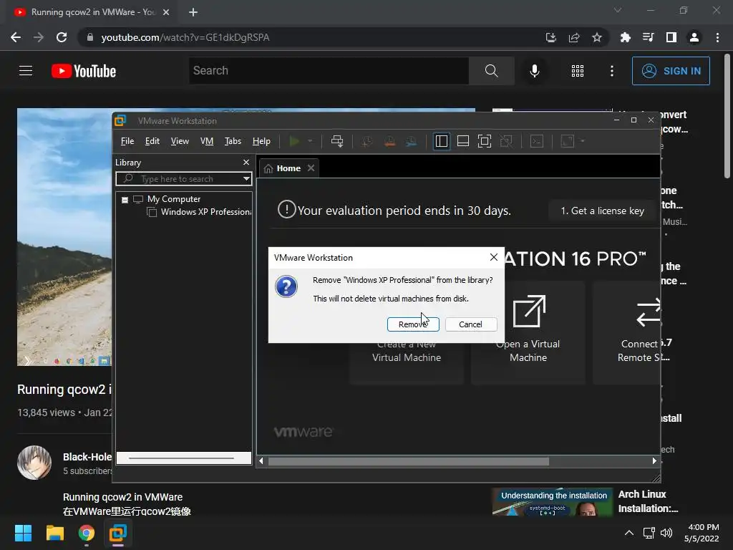
Task: Click the Revert to Snapshot icon
Action: [389, 141]
